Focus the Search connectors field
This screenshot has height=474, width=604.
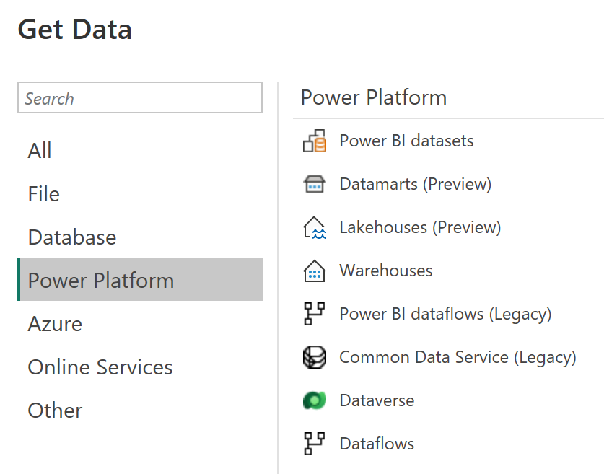140,97
